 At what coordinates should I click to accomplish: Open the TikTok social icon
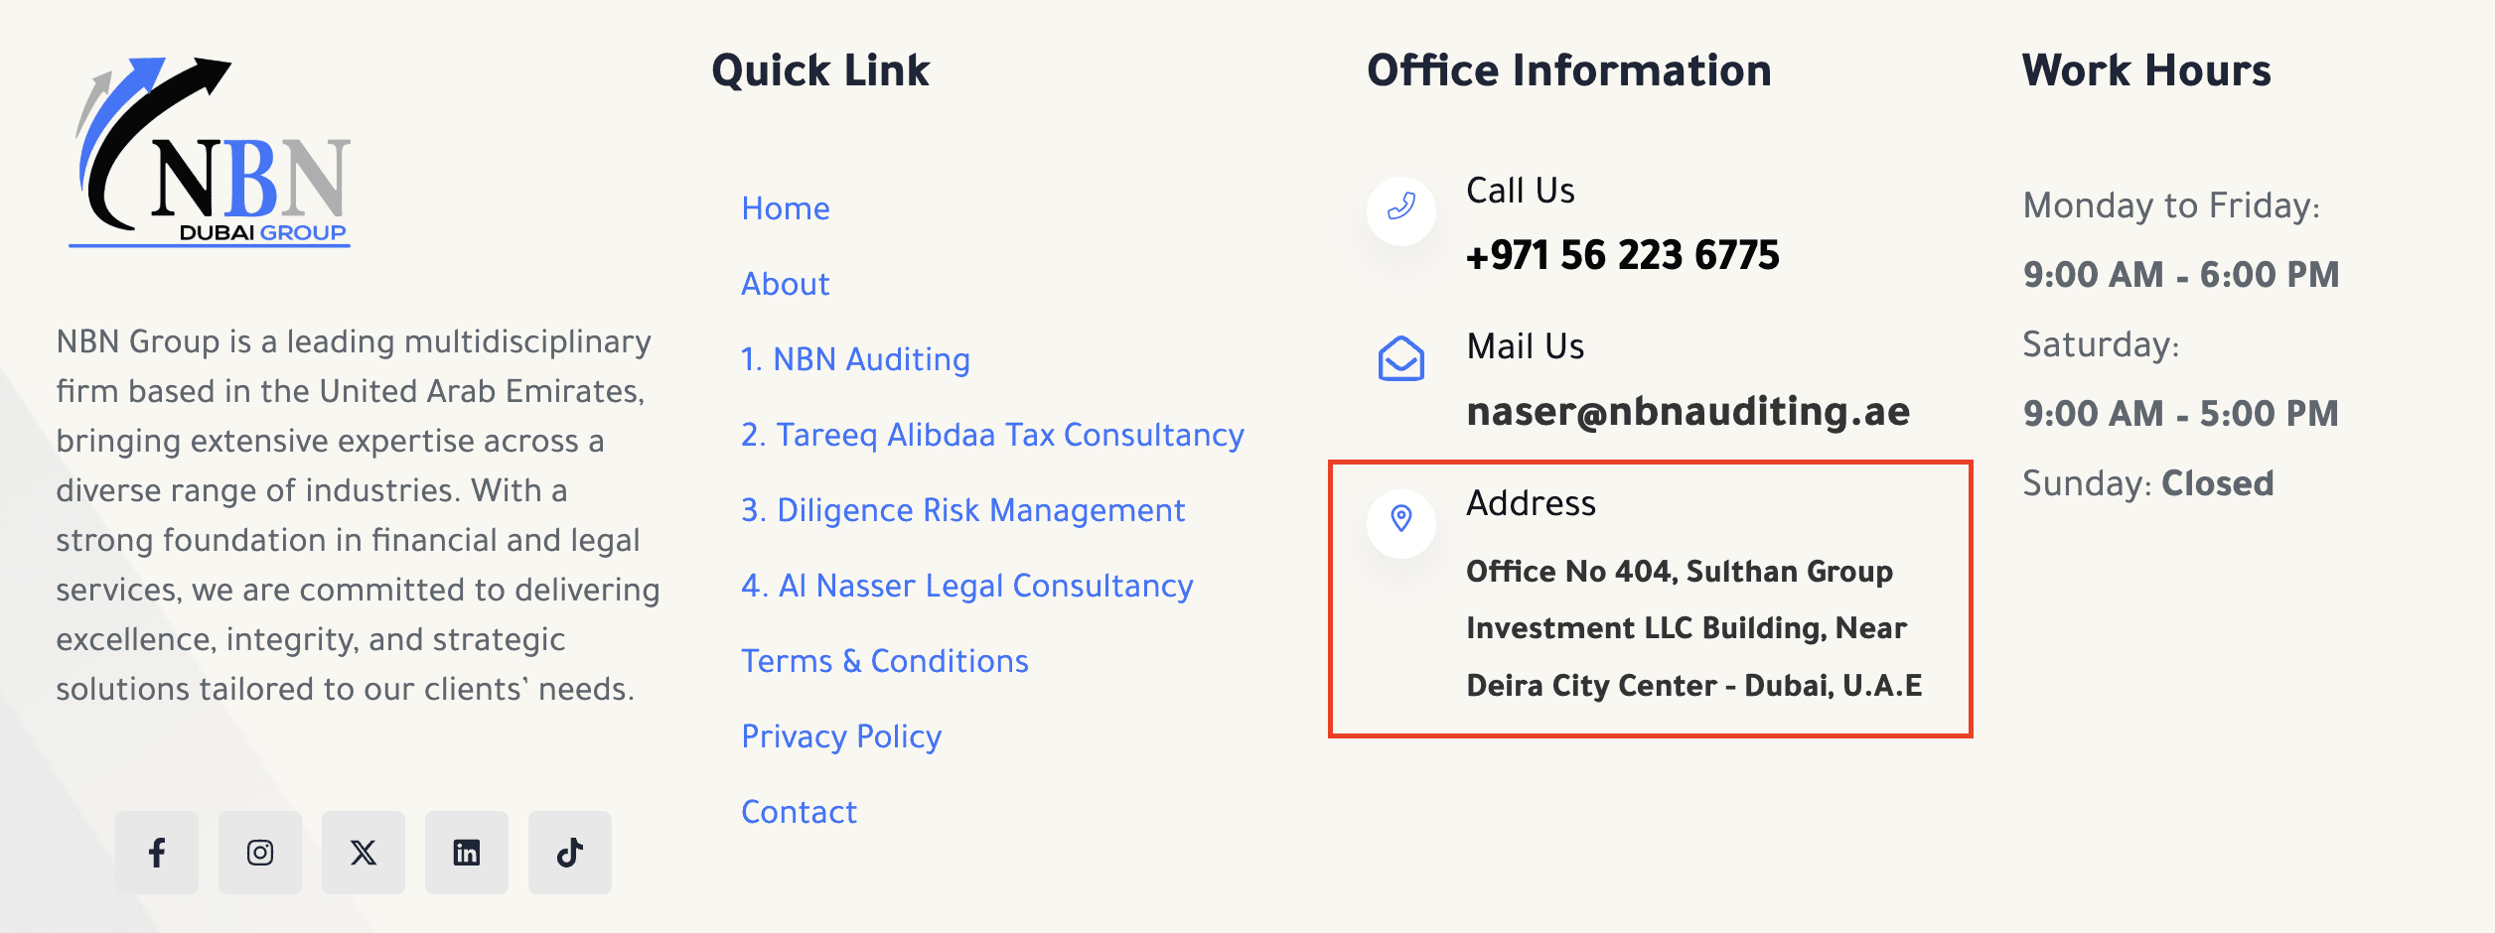[570, 853]
